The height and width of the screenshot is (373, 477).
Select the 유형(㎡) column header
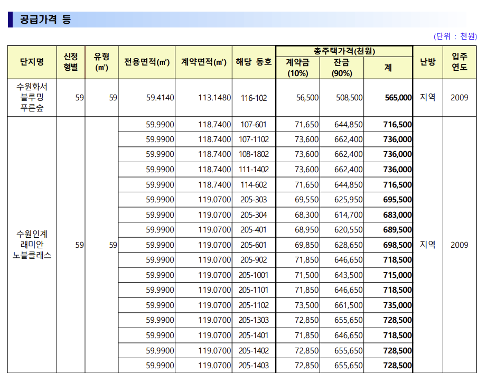(x=101, y=62)
